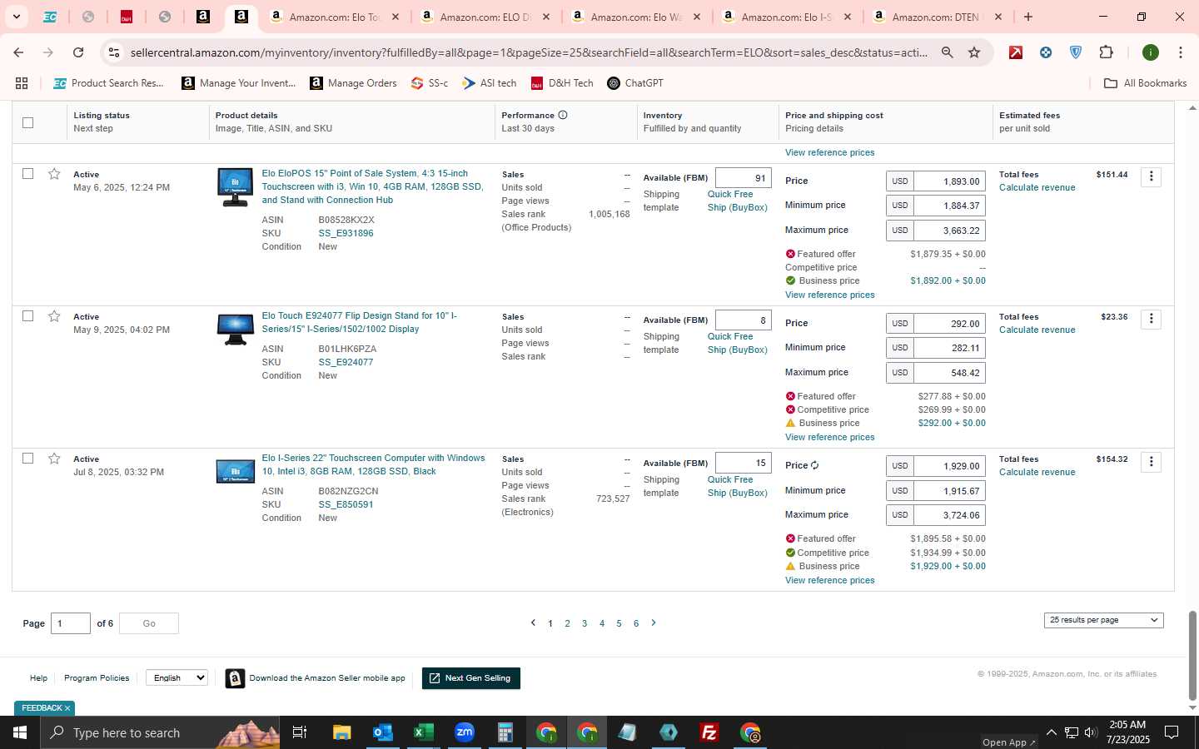Open the English language dropdown
Image resolution: width=1199 pixels, height=749 pixels.
pyautogui.click(x=177, y=677)
